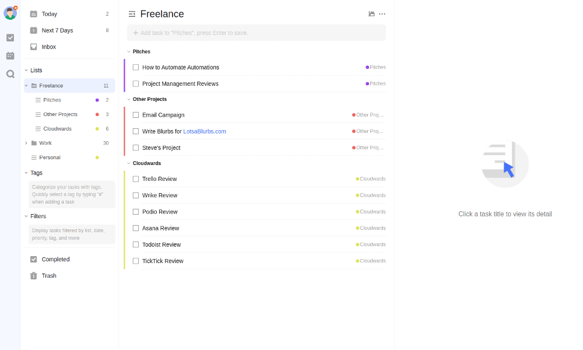Open the Tasks view icon in left rail
The image size is (583, 350).
pos(10,38)
